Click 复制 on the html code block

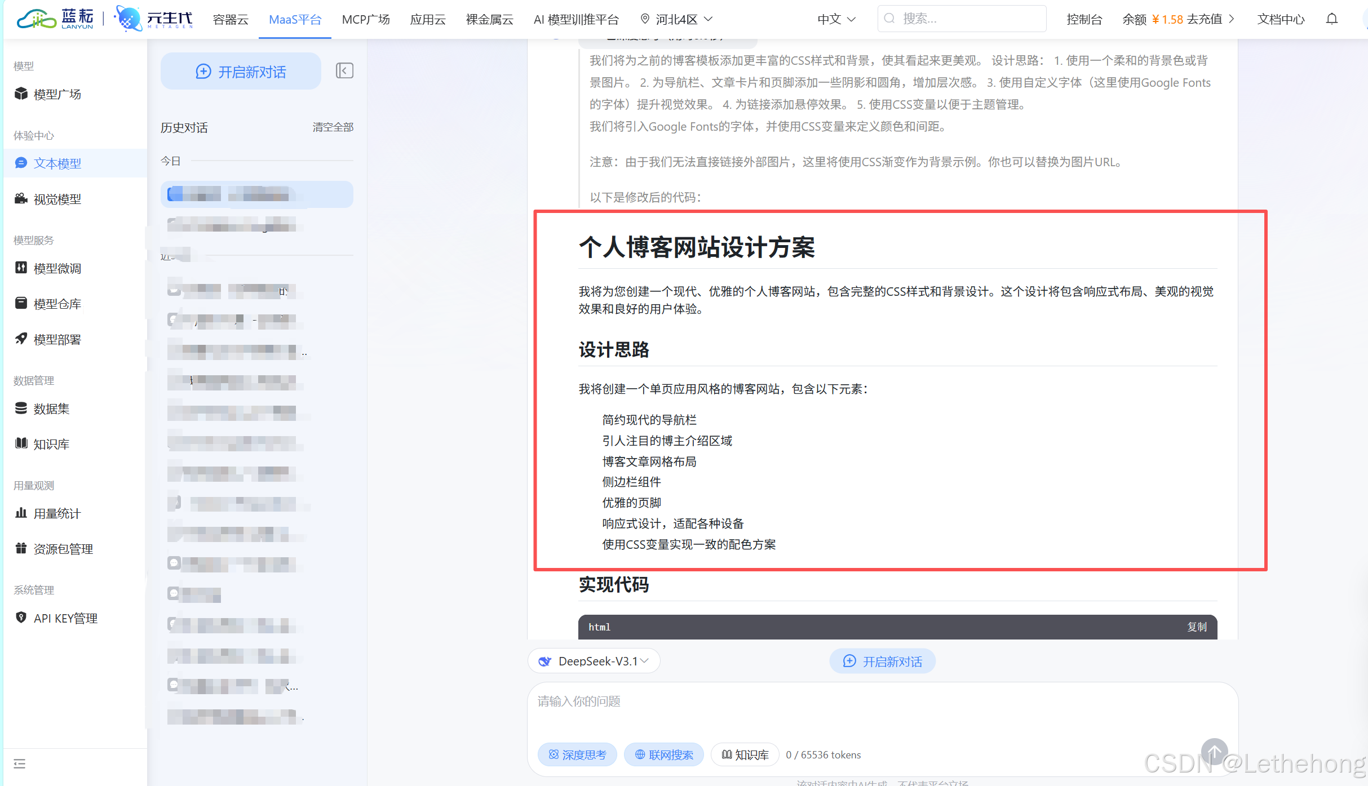coord(1197,627)
